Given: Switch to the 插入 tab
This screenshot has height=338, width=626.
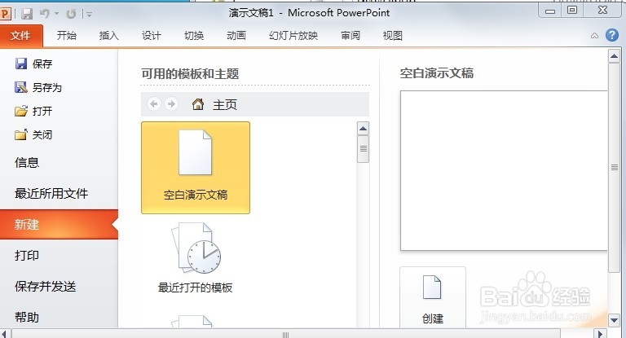Looking at the screenshot, I should 108,36.
